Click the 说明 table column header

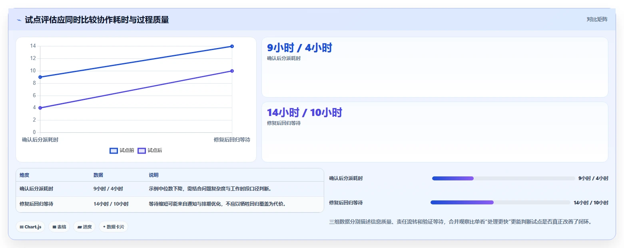click(x=154, y=175)
